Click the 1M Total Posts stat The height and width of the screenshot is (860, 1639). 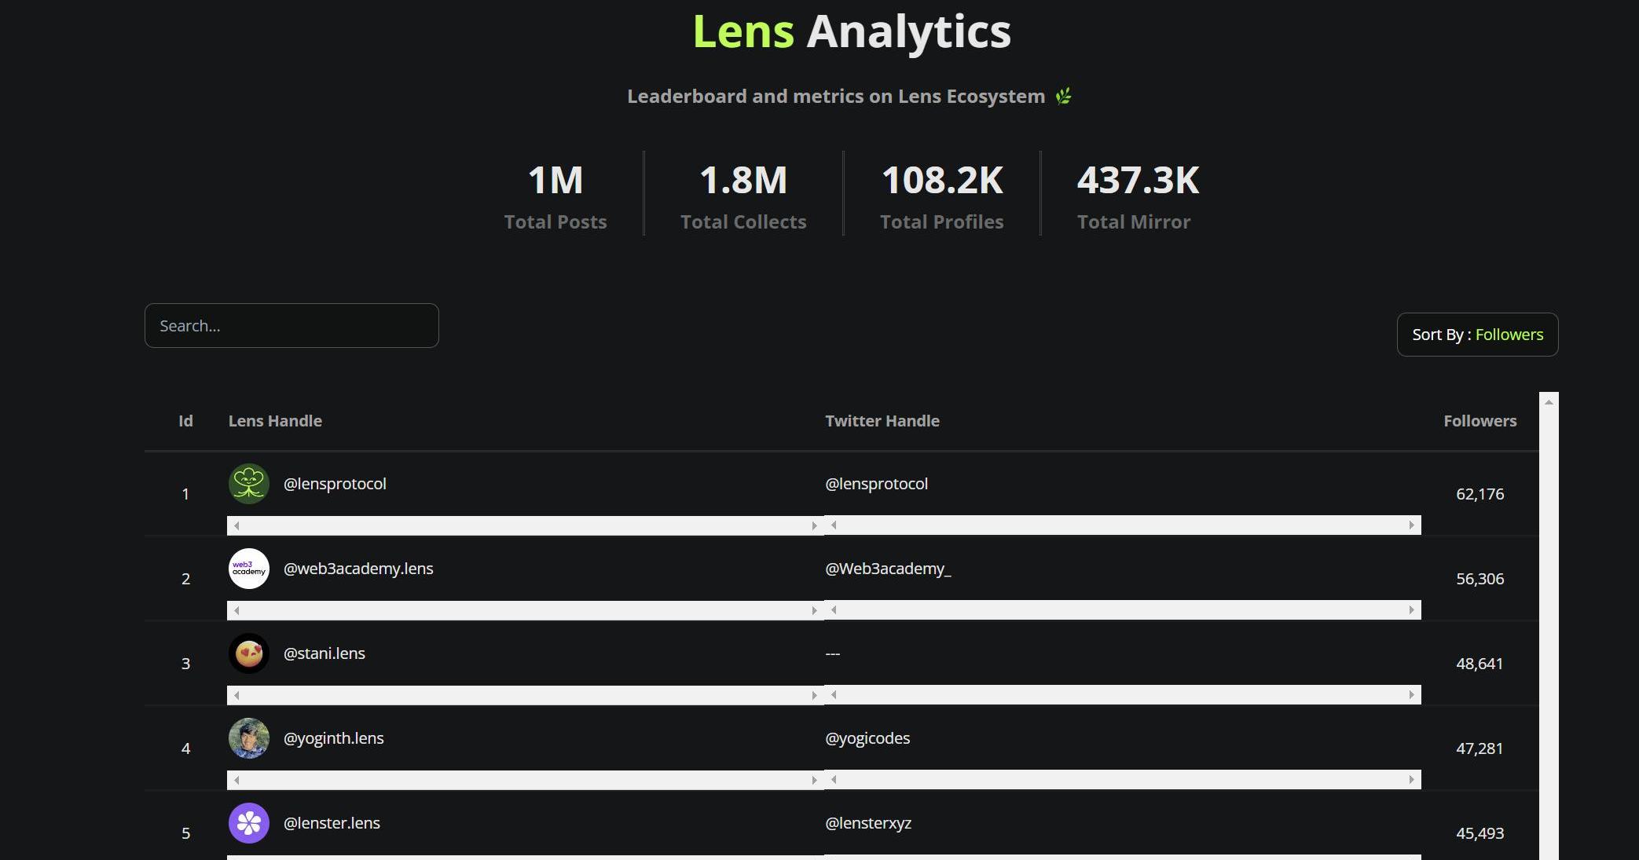pos(555,196)
